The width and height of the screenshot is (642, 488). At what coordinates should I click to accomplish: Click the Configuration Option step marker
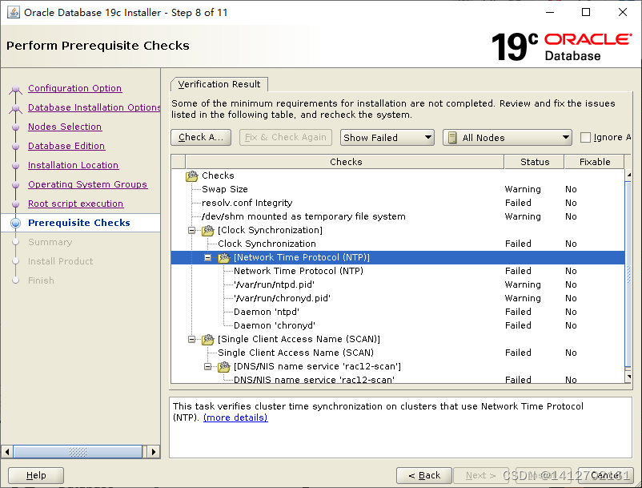tap(15, 88)
